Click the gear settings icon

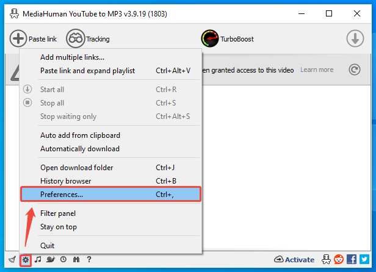coord(26,260)
